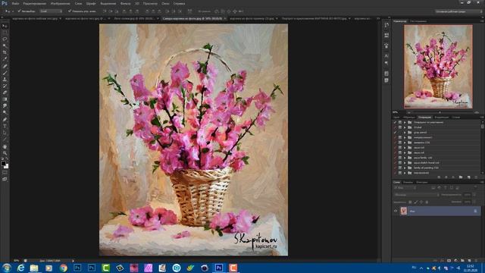Lock all icon in Layers panel

[427, 202]
